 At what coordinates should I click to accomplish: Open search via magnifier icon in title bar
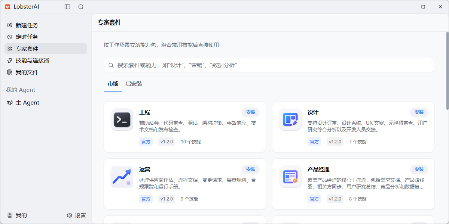coord(81,7)
